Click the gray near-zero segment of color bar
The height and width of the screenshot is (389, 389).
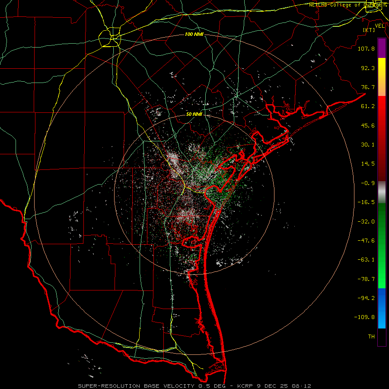coord(382,192)
